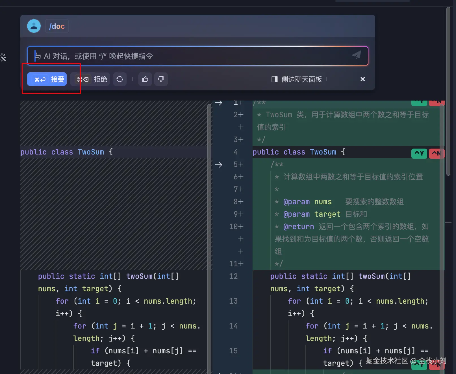Focus the AI chat input field
The width and height of the screenshot is (456, 374).
(x=198, y=56)
